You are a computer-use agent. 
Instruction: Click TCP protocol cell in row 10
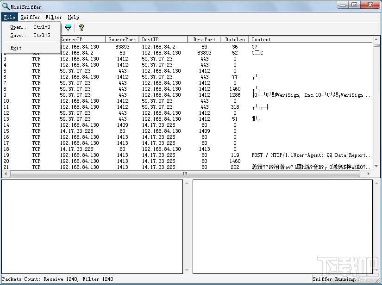(x=36, y=101)
